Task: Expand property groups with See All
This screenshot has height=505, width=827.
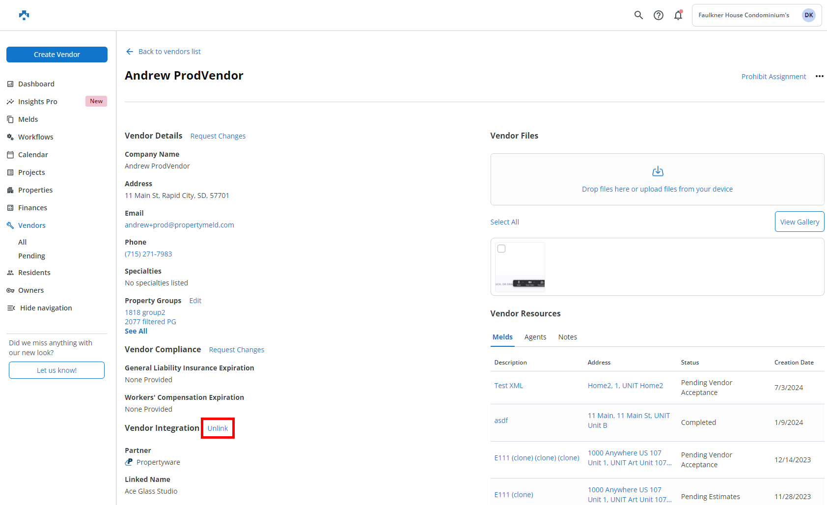Action: (x=136, y=331)
